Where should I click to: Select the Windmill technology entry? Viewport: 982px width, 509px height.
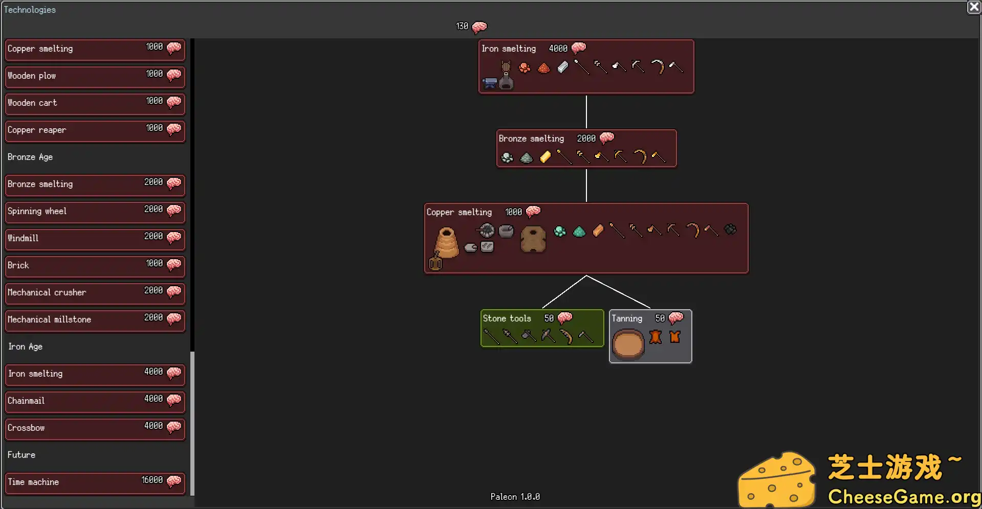click(x=95, y=239)
